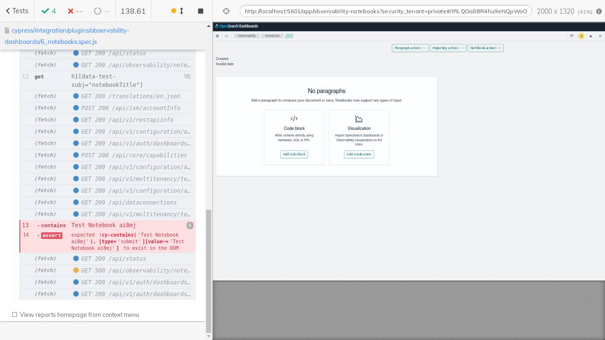Click the zero-elements badge on contains row
Screen dimensions: 605x340
click(190, 225)
